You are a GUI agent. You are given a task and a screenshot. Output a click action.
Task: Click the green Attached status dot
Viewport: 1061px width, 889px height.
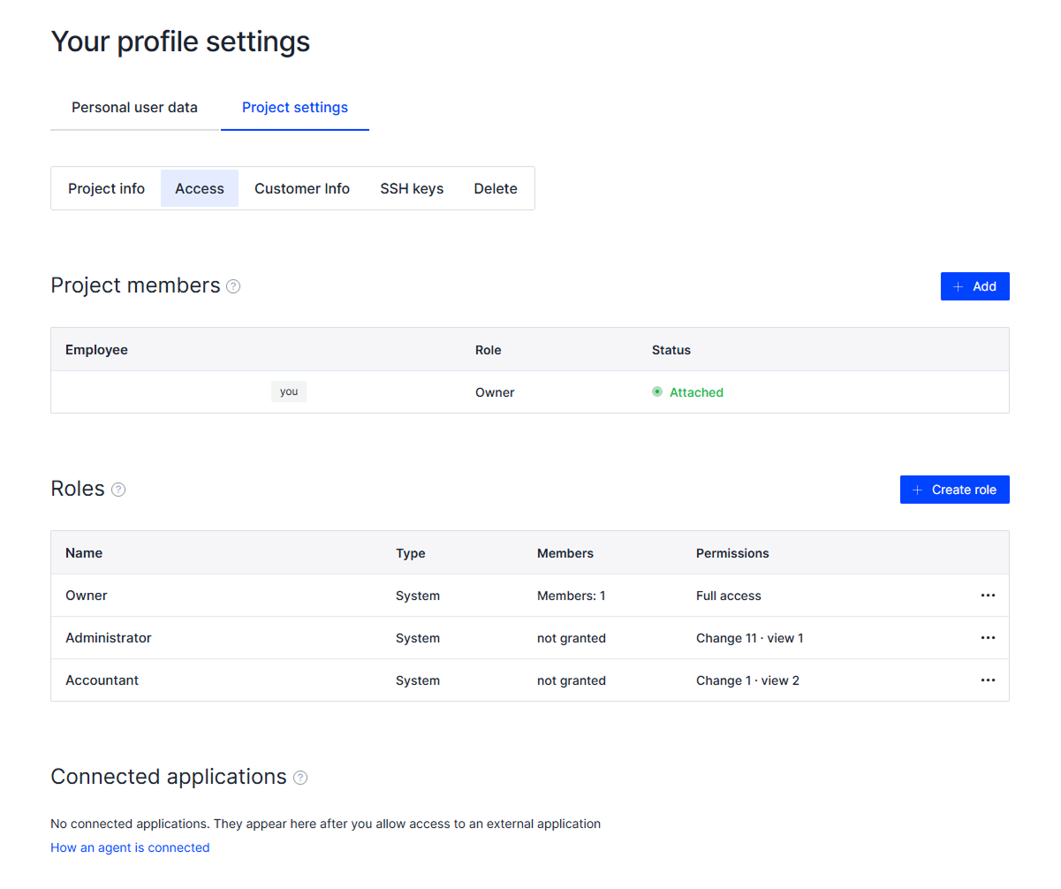(657, 391)
